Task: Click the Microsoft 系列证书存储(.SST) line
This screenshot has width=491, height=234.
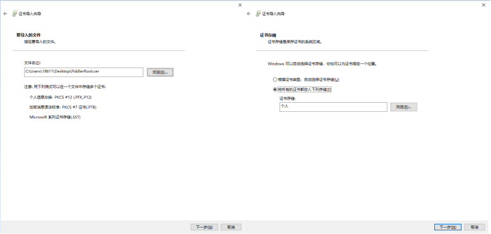Action: click(55, 117)
